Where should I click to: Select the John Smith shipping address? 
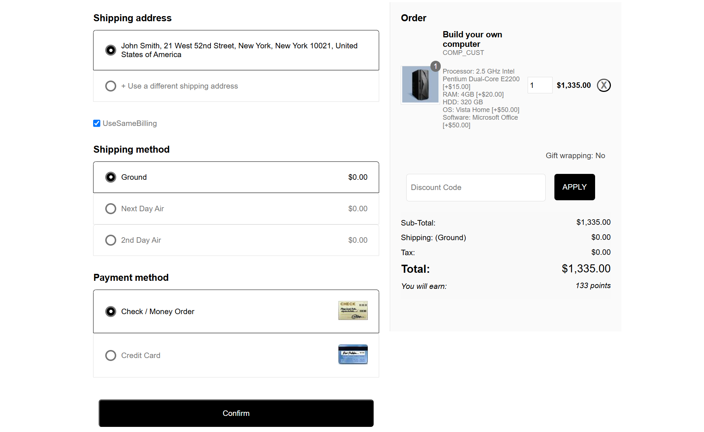point(111,50)
